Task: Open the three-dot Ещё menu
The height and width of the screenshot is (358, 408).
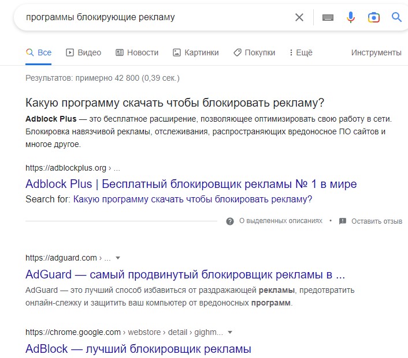Action: [301, 52]
